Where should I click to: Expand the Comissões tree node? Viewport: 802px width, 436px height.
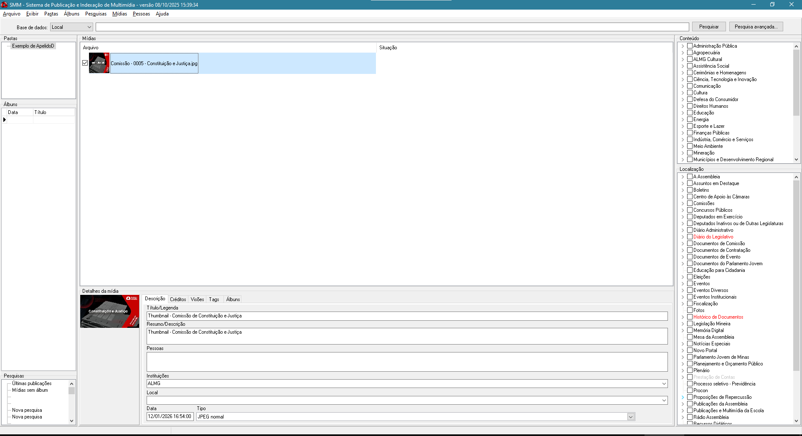pos(683,204)
